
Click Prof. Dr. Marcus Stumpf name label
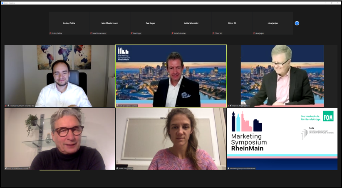tap(129, 106)
